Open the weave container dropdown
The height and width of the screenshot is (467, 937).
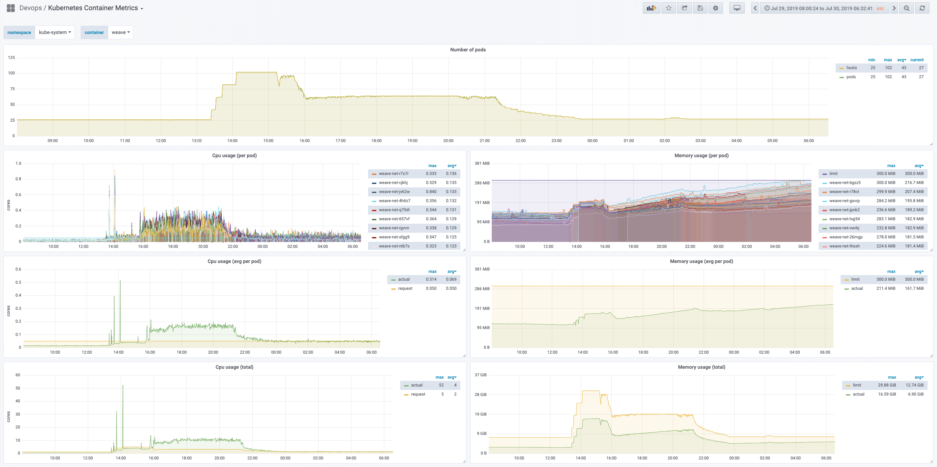(120, 32)
